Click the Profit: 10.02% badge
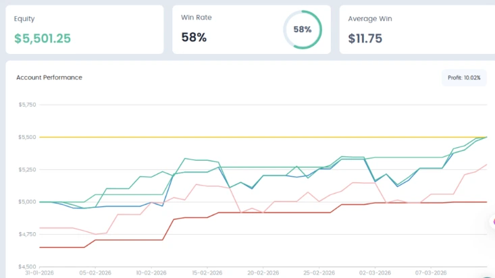The width and height of the screenshot is (495, 278). [464, 78]
